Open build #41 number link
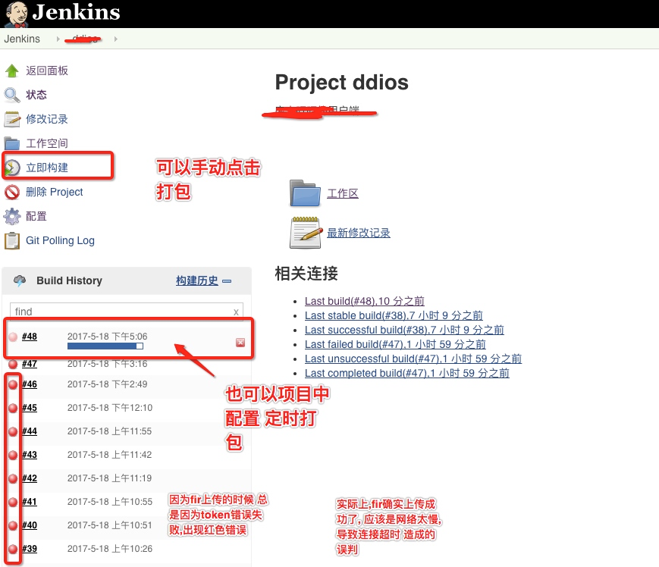The height and width of the screenshot is (567, 659). tap(30, 502)
